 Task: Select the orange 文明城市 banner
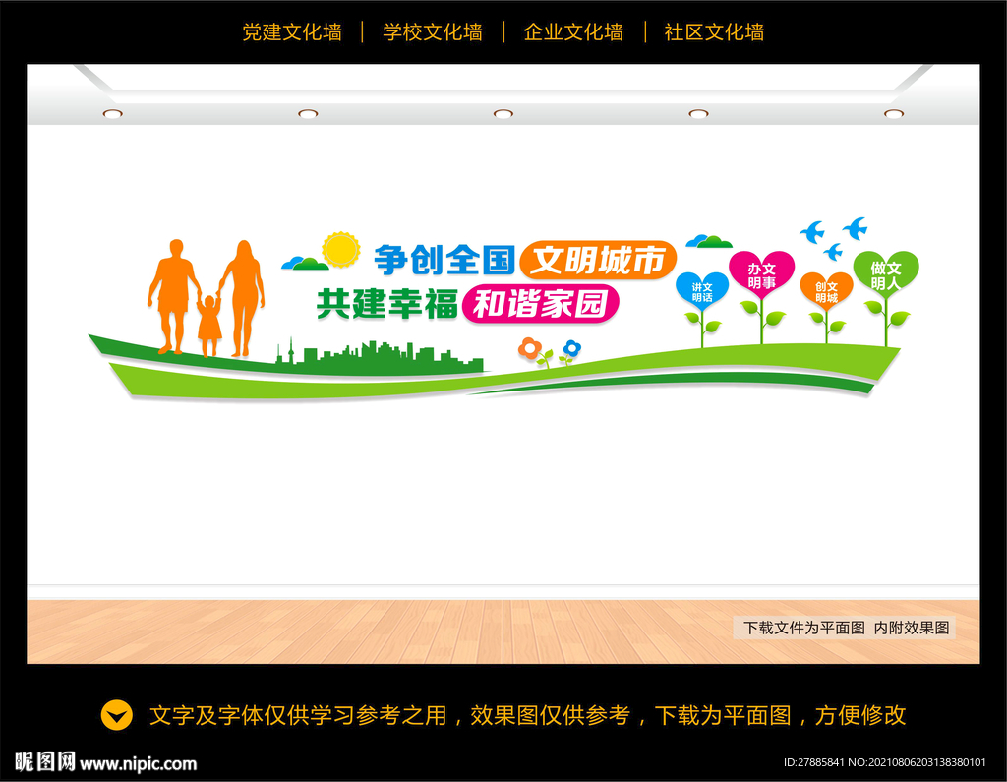(x=597, y=260)
